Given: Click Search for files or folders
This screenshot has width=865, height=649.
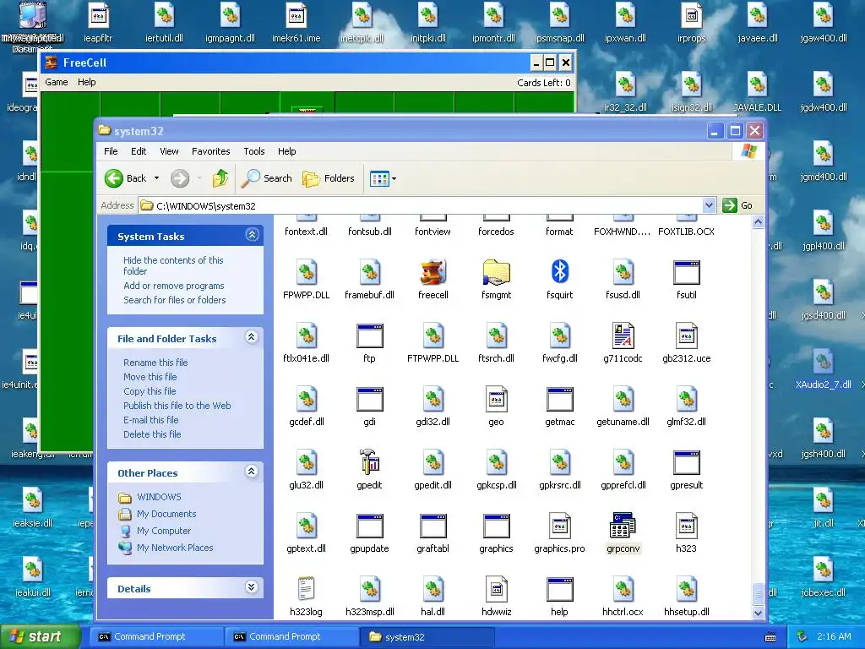Looking at the screenshot, I should [x=174, y=300].
